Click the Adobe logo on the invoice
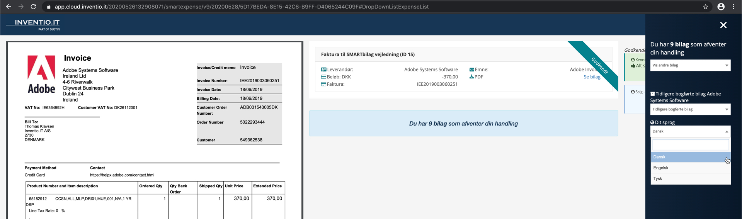The height and width of the screenshot is (219, 742). pos(41,74)
